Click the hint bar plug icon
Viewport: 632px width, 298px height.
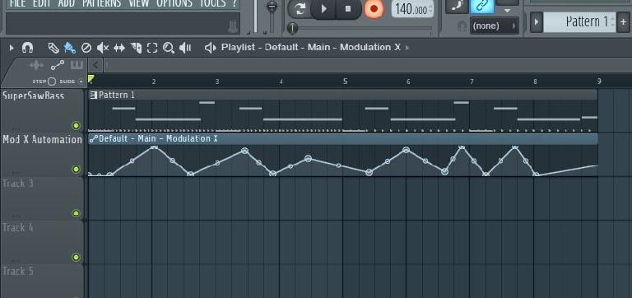[x=233, y=26]
